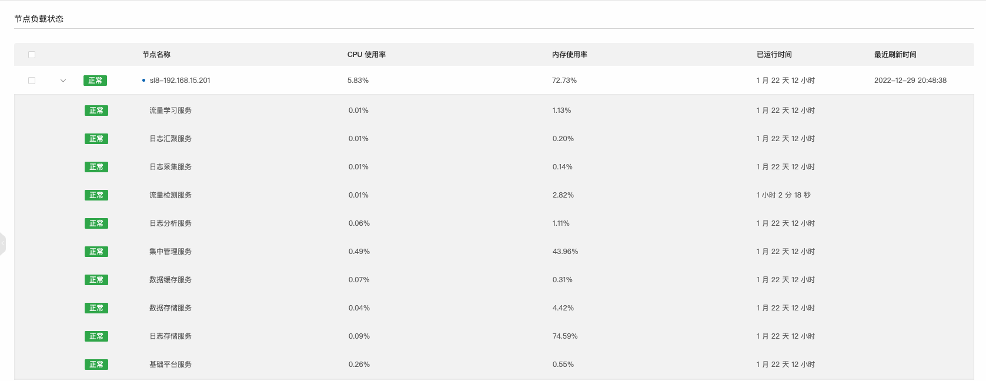Click 正常 status badge for 流量检测服务
This screenshot has width=986, height=381.
click(96, 195)
